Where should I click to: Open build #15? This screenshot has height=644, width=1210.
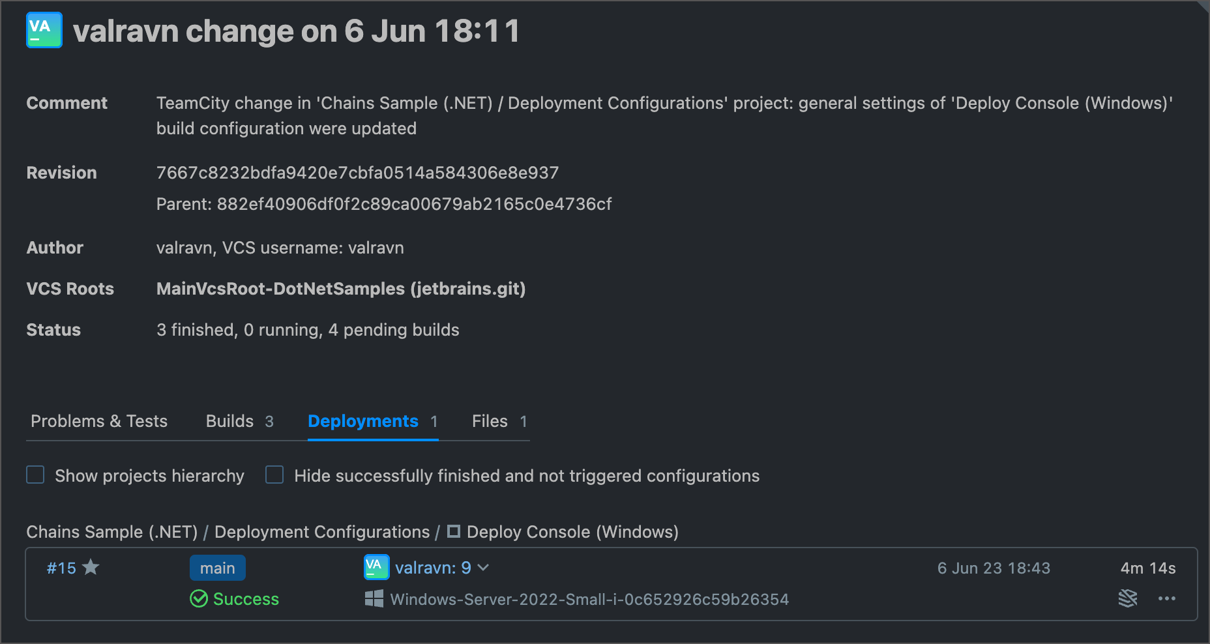pyautogui.click(x=62, y=567)
